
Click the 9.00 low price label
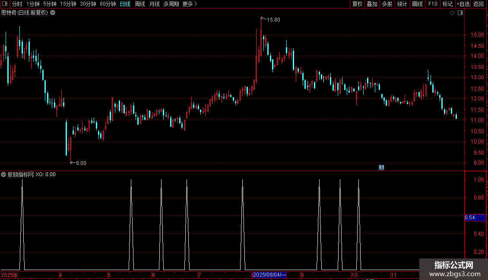[81, 163]
